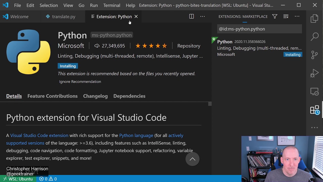Open Remote Explorer view in activity bar
Viewport: 323px width, 182px height.
(x=314, y=92)
